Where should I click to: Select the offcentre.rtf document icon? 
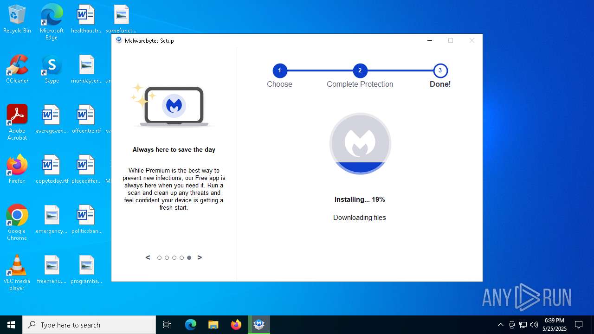(x=86, y=120)
